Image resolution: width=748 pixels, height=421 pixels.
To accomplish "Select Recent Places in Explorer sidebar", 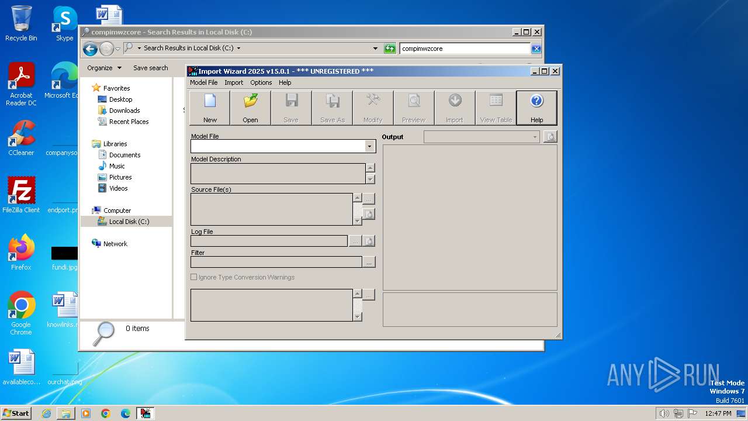I will (129, 122).
